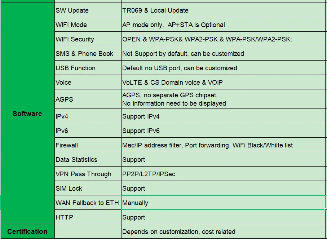
Task: Select the WAN Fallback to ETH cell
Action: pos(88,203)
